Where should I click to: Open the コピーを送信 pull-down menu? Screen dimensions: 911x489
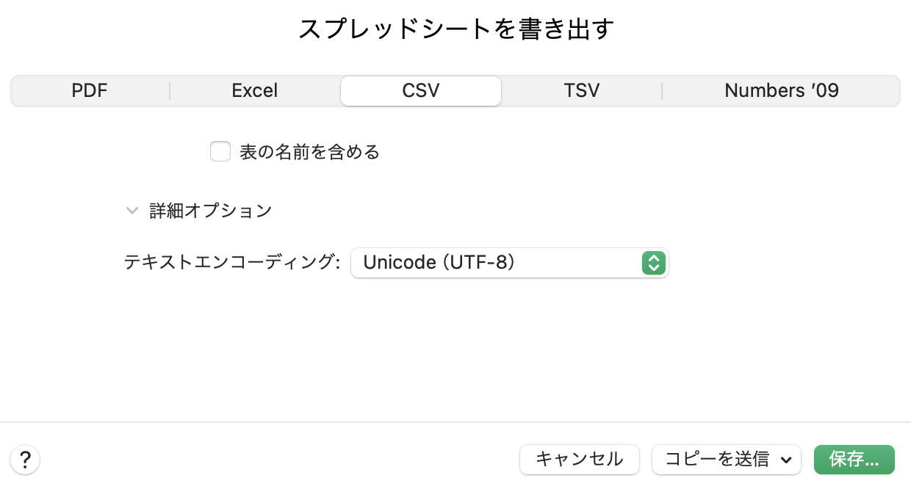click(726, 460)
